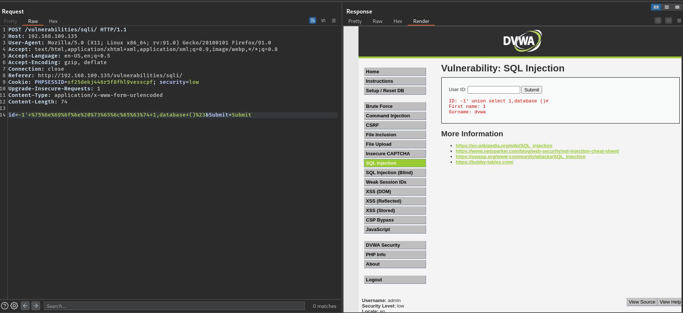Switch Request view to Hex tab

pyautogui.click(x=53, y=21)
